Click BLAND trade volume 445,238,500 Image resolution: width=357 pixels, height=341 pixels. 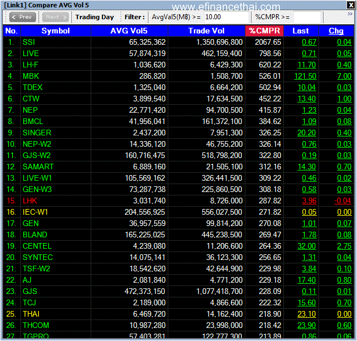click(222, 235)
